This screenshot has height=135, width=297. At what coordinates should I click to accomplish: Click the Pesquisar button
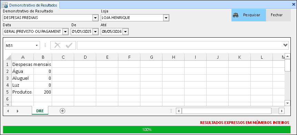click(x=249, y=15)
